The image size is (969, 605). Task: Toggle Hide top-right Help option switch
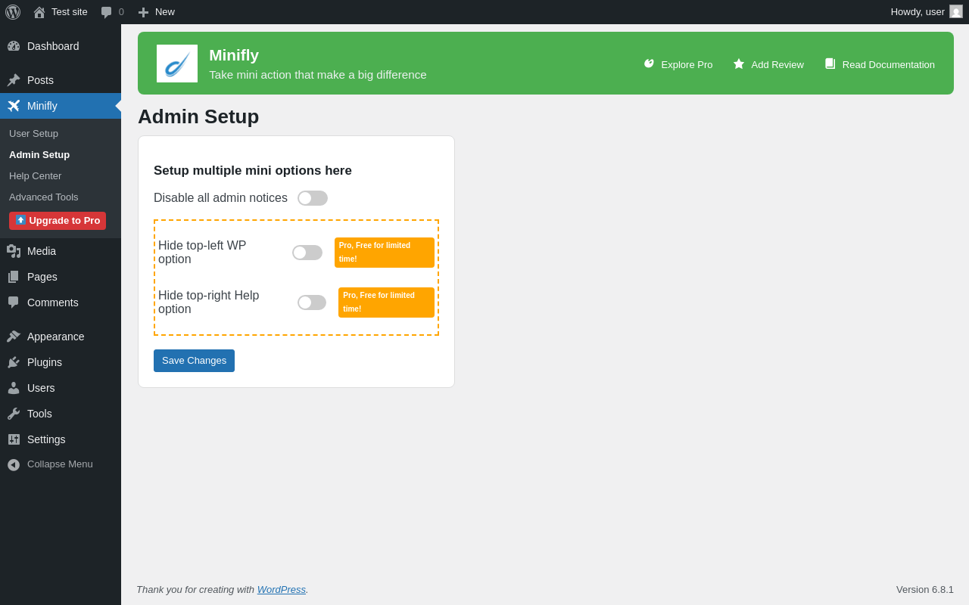click(312, 302)
